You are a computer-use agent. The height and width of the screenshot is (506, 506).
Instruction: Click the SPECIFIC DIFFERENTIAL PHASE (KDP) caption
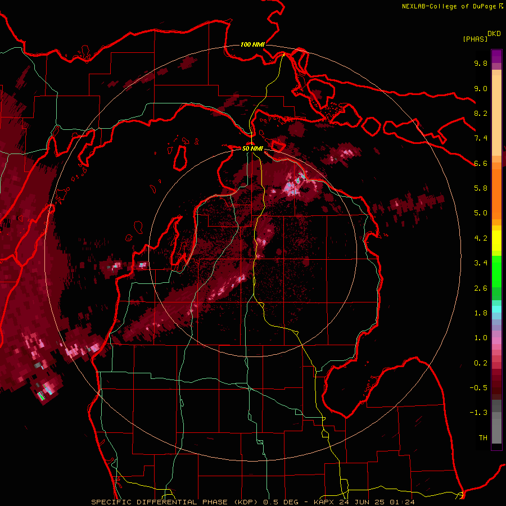tap(176, 502)
